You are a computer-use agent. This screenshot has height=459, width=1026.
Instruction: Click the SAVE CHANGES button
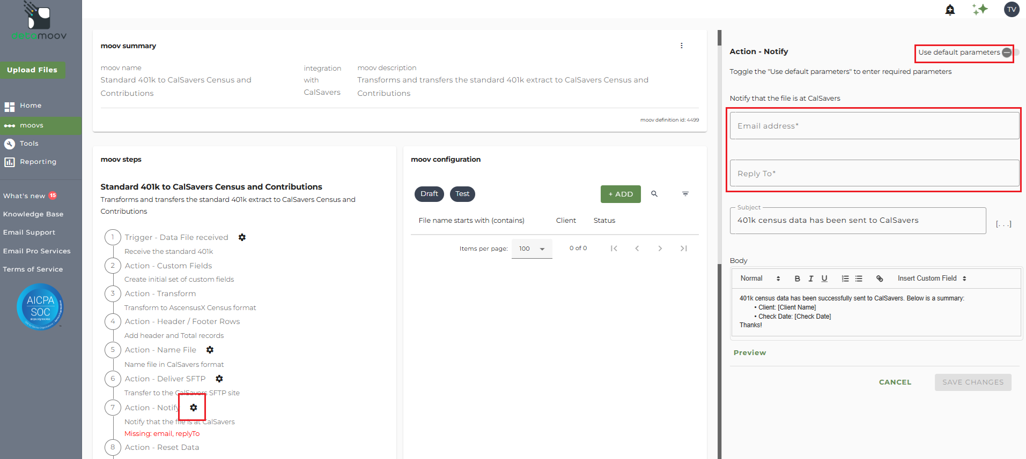tap(973, 382)
